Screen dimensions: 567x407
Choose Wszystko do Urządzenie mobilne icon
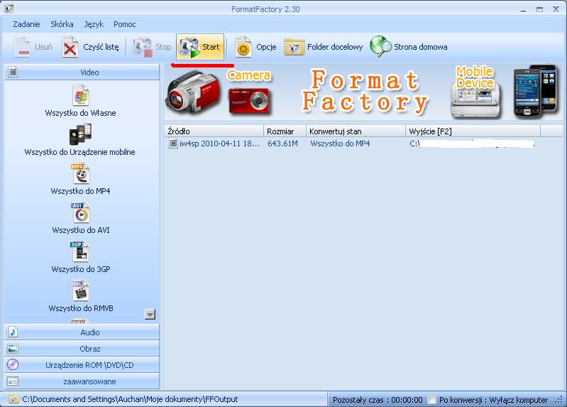(x=80, y=134)
